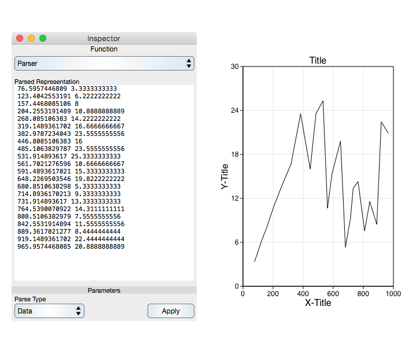Select row 157.4468085106 8
Viewport: 405px width, 347px height.
point(48,104)
